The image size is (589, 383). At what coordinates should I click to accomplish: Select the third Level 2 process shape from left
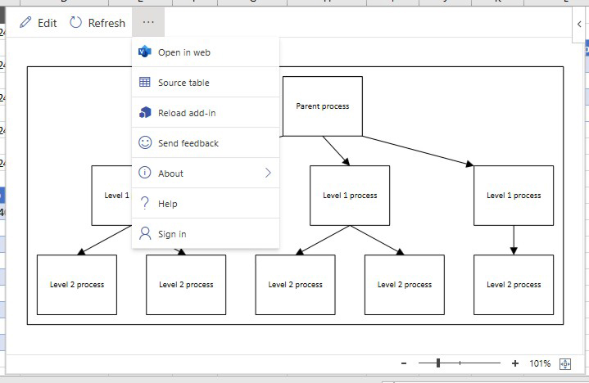295,285
